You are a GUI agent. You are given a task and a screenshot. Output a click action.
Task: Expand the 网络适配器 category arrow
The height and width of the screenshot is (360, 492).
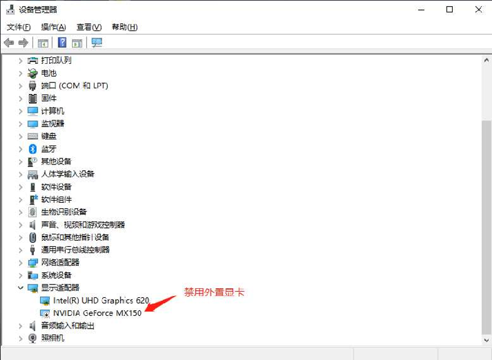click(20, 262)
